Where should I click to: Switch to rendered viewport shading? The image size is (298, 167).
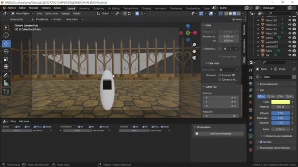[239, 13]
